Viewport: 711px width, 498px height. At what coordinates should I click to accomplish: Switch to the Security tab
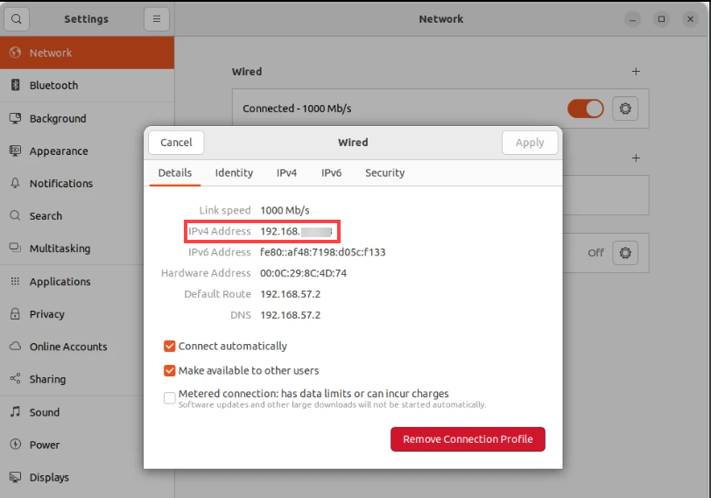pyautogui.click(x=384, y=173)
